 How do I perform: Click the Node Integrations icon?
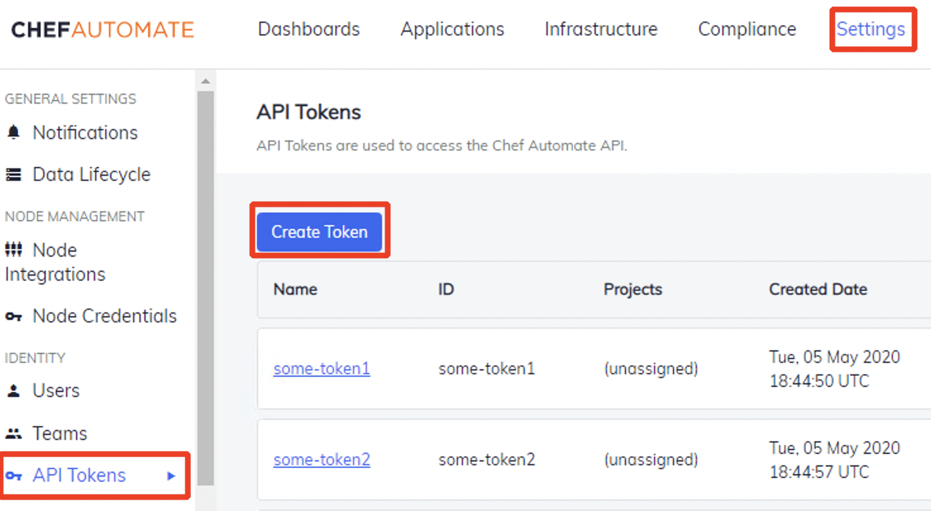[13, 250]
